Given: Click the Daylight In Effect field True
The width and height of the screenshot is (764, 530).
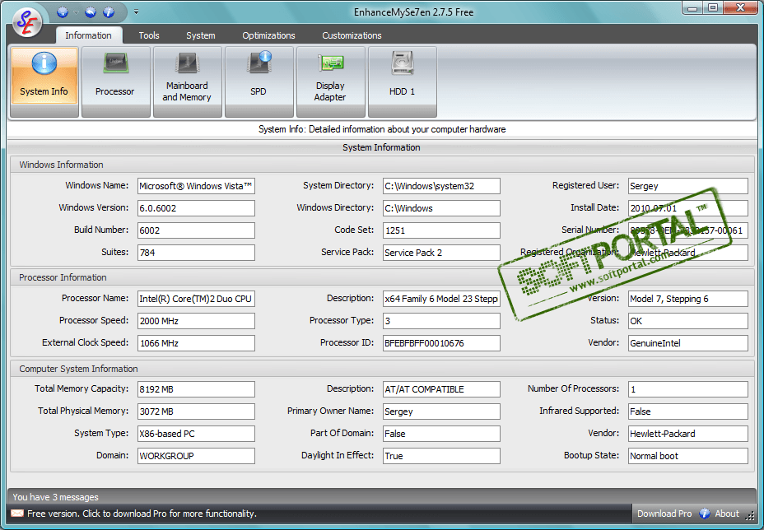Looking at the screenshot, I should click(441, 456).
